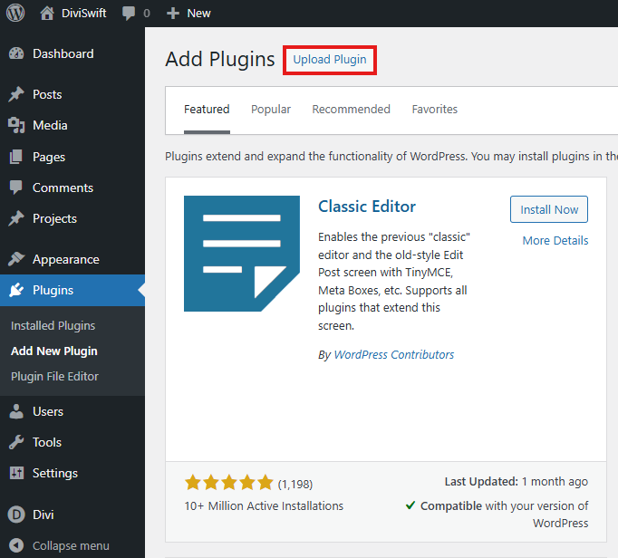Switch to the Favorites tab
Viewport: 618px width, 558px height.
(x=435, y=110)
